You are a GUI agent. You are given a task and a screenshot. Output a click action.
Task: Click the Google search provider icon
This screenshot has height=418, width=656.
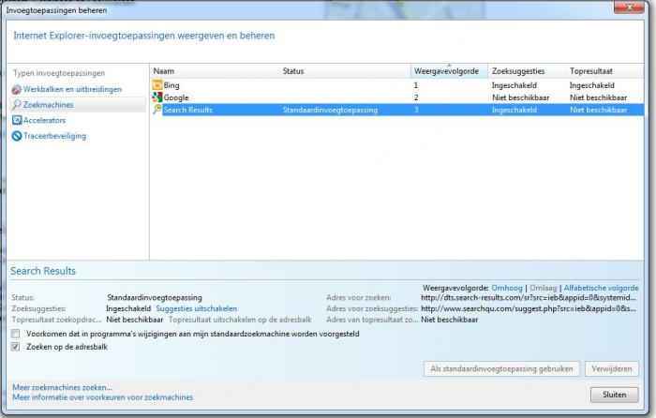click(157, 97)
